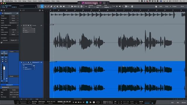Image resolution: width=187 pixels, height=105 pixels.
Task: Adjust the channel volume fader
Action: [x=4, y=68]
